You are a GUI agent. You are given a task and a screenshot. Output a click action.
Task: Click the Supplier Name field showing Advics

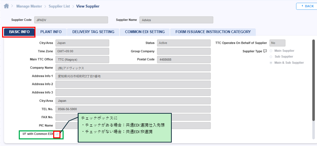click(176, 20)
